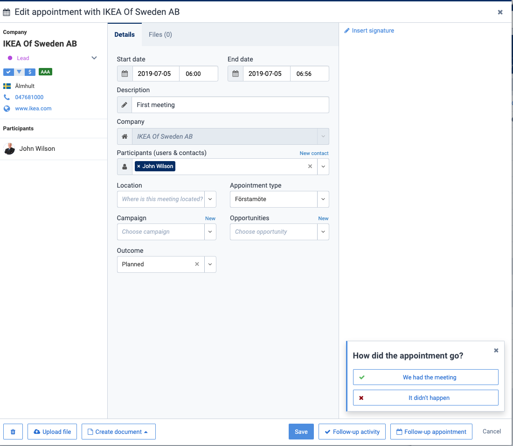Open the Appointment type dropdown

point(323,199)
